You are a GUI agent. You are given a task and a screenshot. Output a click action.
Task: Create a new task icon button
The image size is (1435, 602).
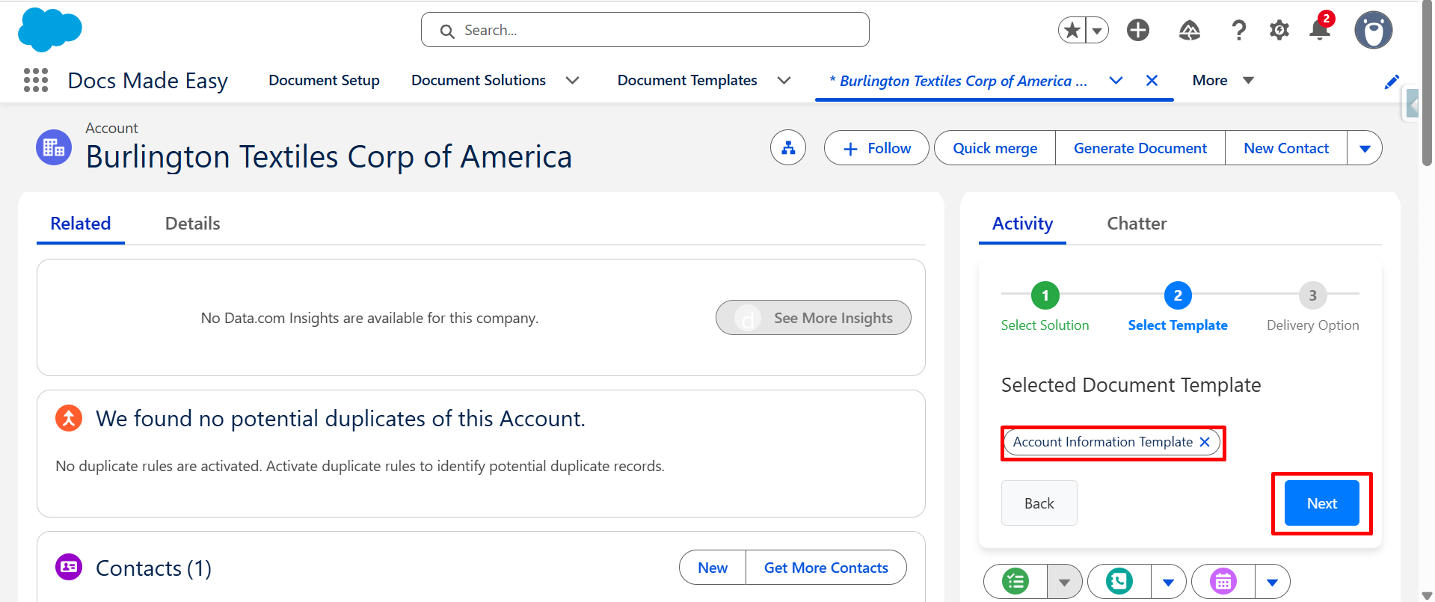tap(1015, 581)
